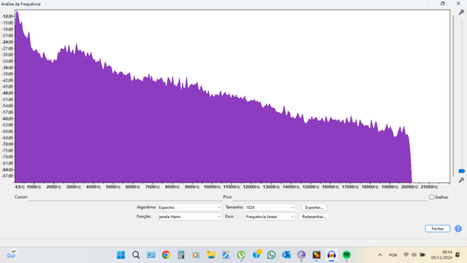Open the notifications bell icon
The image size is (467, 263).
[x=458, y=255]
